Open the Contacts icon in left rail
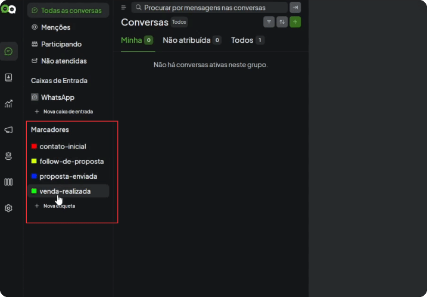The height and width of the screenshot is (297, 427). 8,77
